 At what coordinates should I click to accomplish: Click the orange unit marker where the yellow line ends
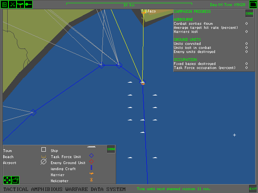142,82
